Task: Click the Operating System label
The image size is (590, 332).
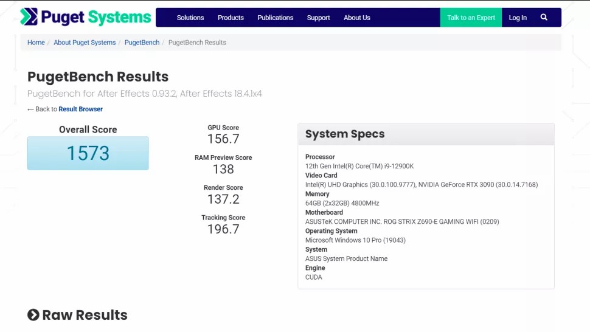Action: click(331, 231)
